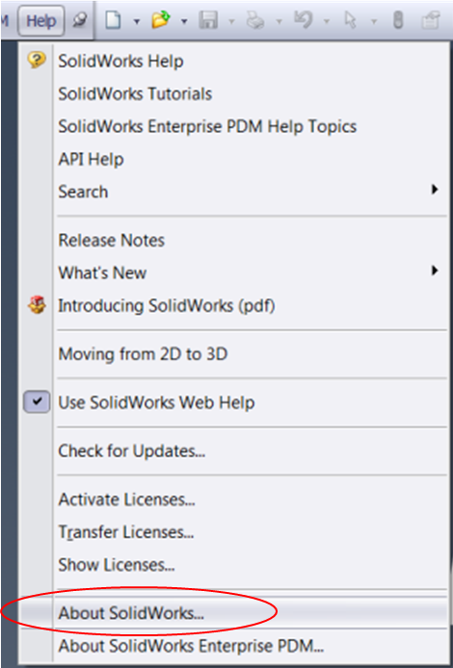Screen dimensions: 453x668
Task: Click the Select cursor tool icon
Action: pos(351,20)
